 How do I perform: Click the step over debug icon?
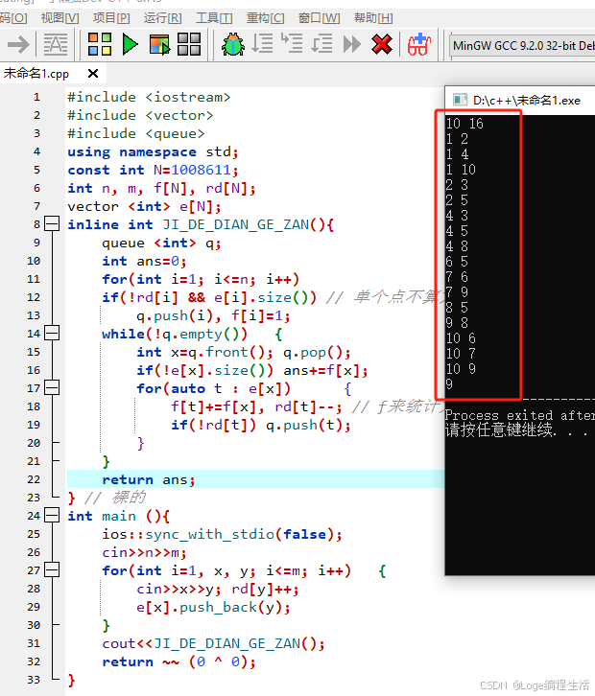pyautogui.click(x=262, y=44)
